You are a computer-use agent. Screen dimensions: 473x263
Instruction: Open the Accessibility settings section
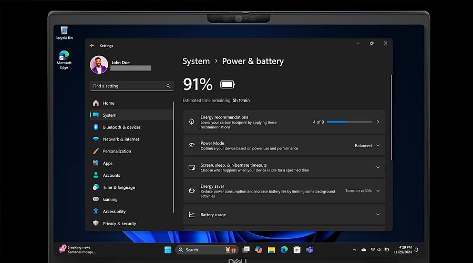click(x=114, y=211)
